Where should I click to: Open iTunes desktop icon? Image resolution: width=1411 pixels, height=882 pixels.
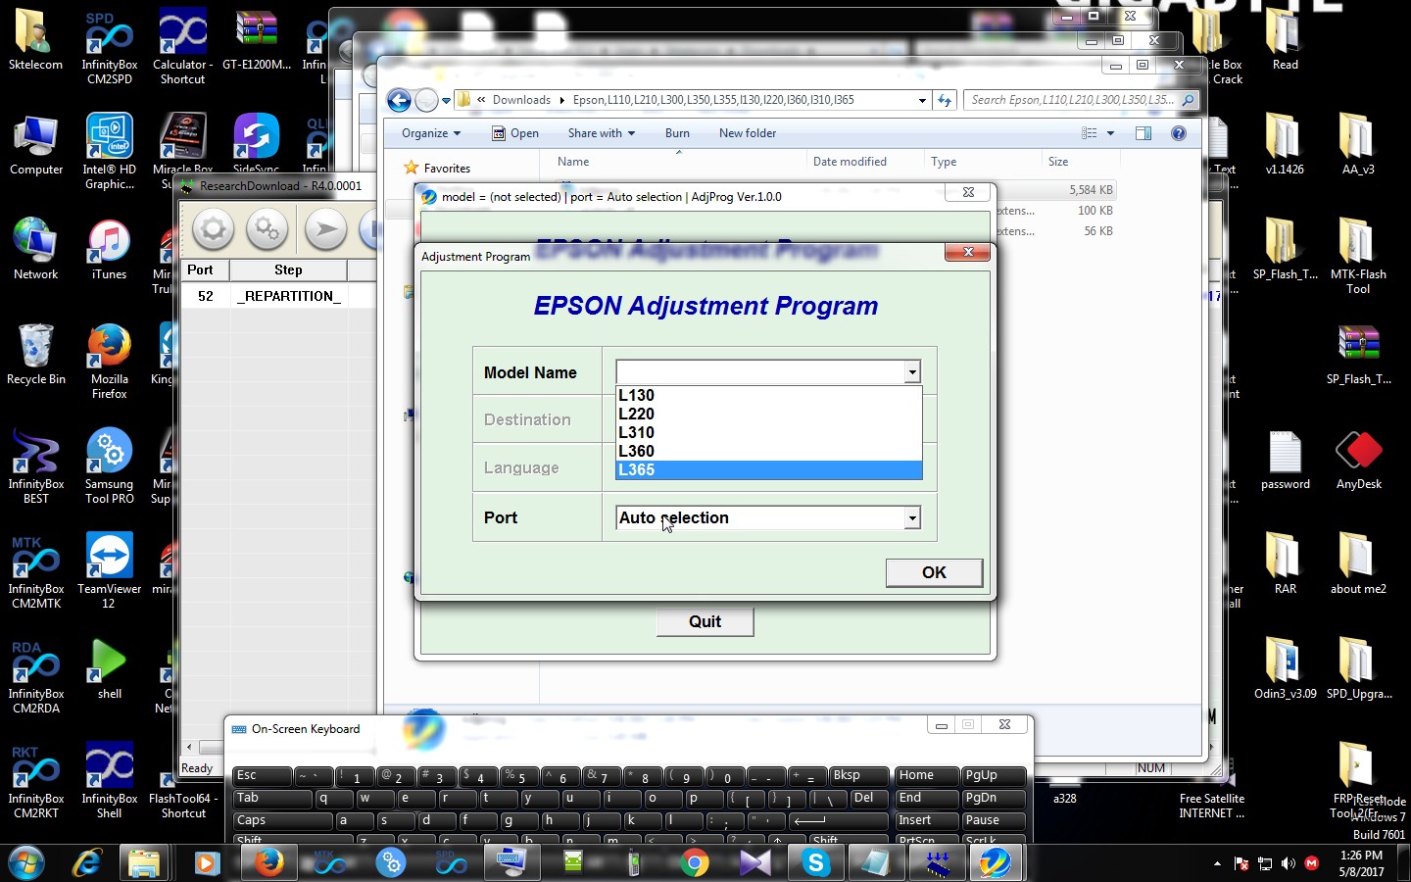tap(109, 250)
